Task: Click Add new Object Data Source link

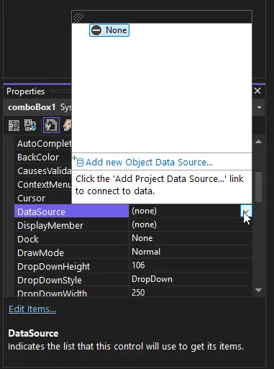Action: click(x=149, y=163)
